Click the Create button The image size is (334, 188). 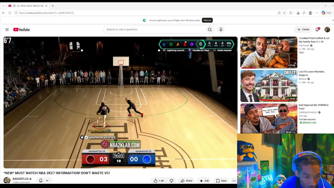point(303,30)
